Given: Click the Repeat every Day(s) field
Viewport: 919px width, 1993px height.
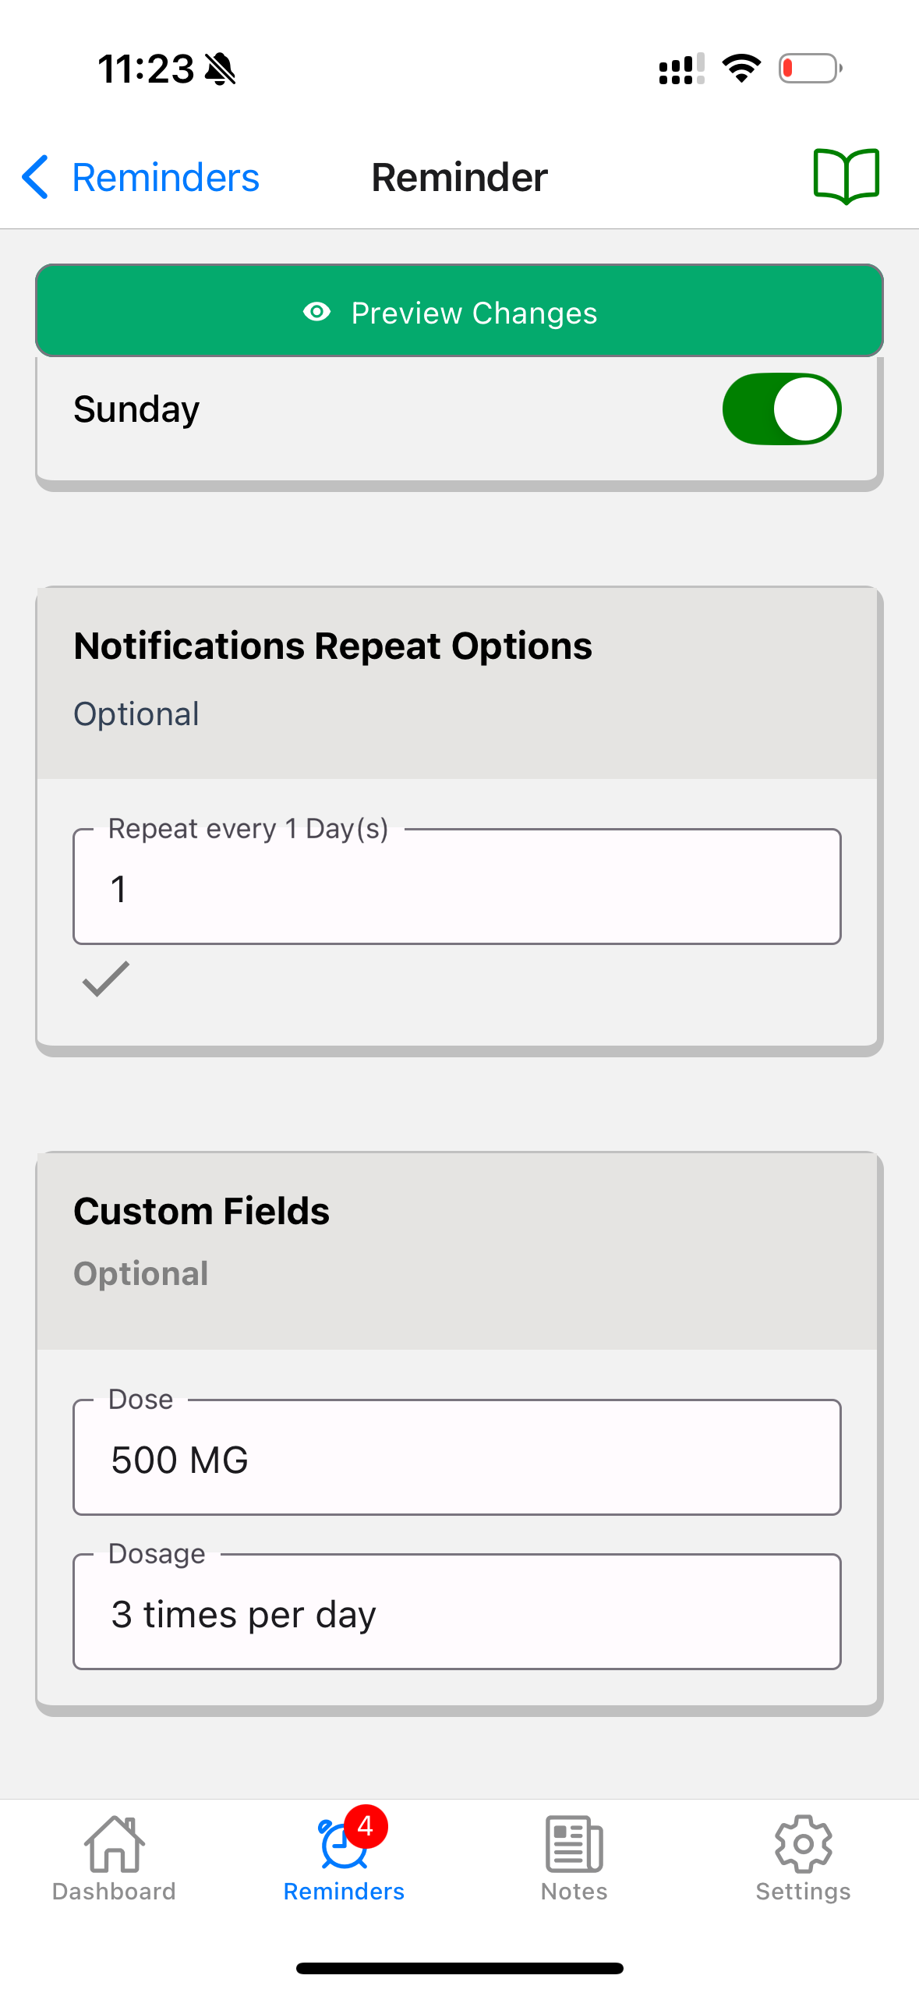Looking at the screenshot, I should point(457,887).
